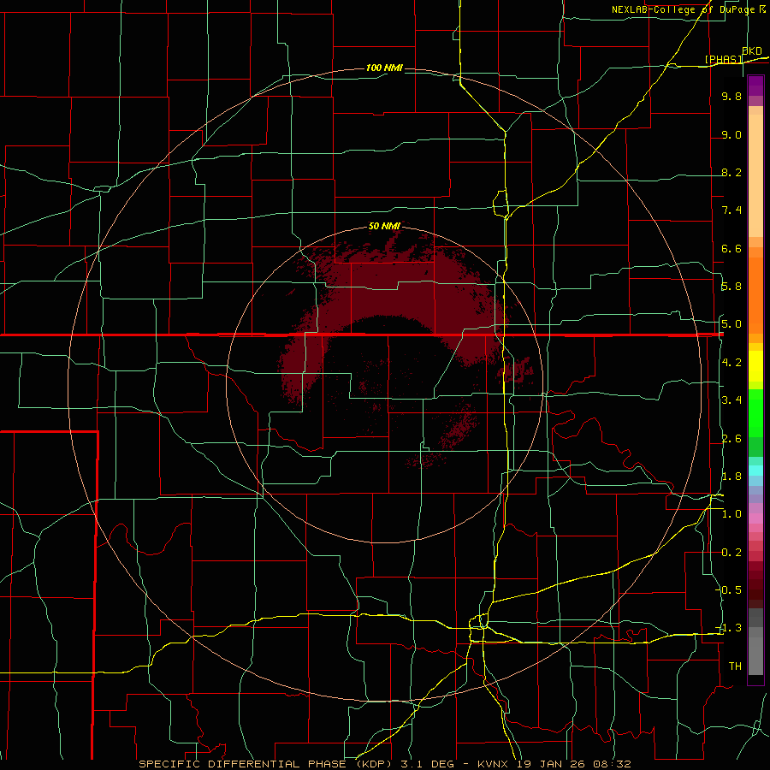
Task: Select the 7.4 value on the scale
Action: click(731, 210)
